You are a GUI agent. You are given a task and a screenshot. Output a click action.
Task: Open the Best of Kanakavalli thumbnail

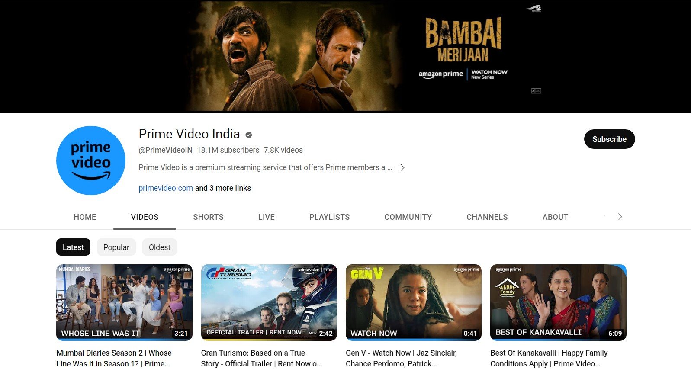[558, 302]
